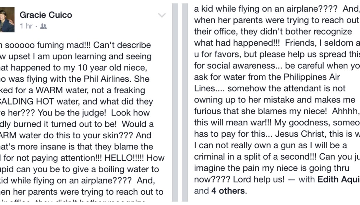Click the phrase 'Lord help us!'
This screenshot has height=205, width=360.
259,179
